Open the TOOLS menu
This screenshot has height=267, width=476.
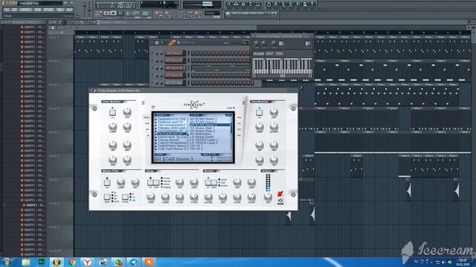60,10
